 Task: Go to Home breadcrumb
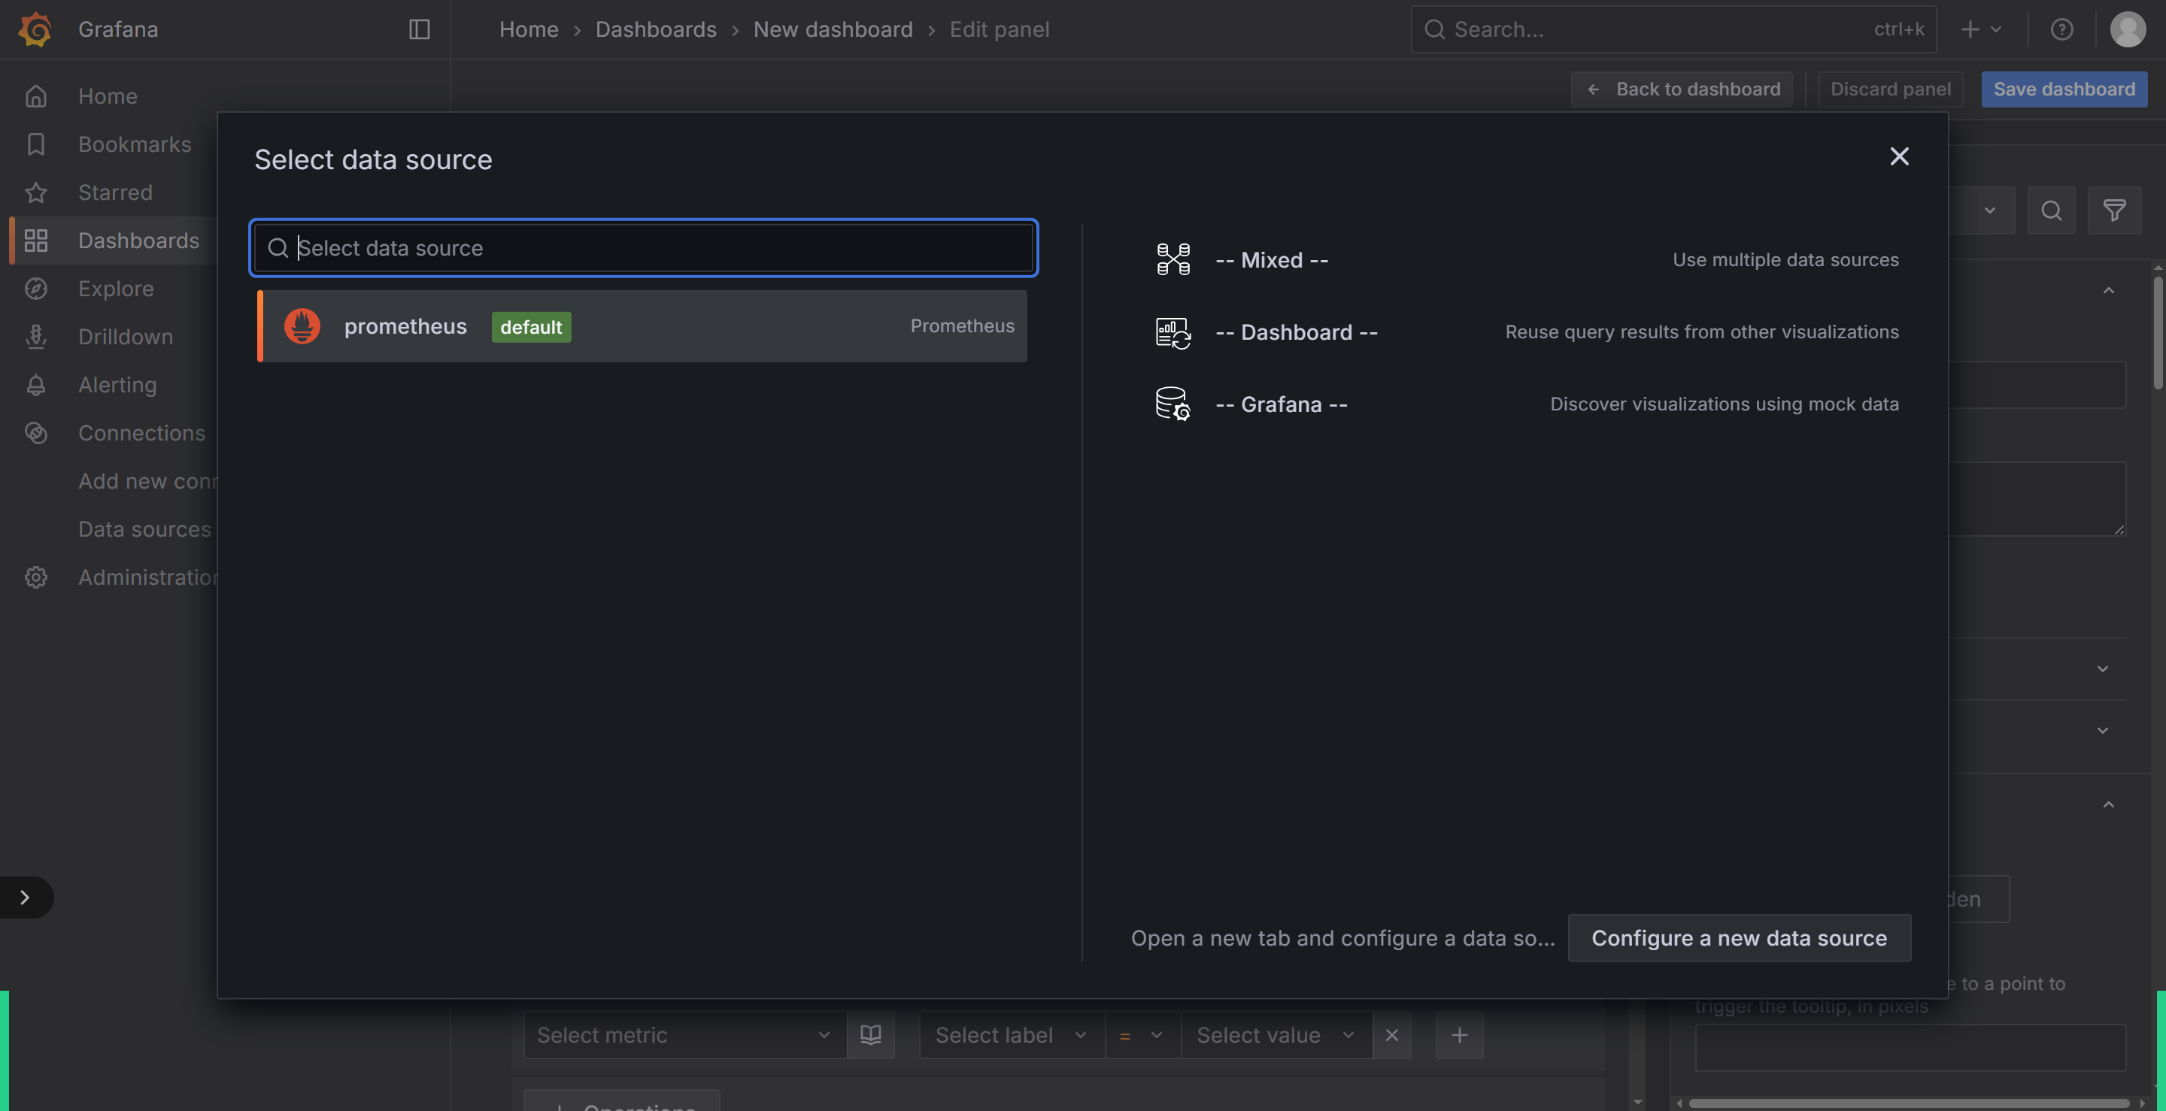(529, 29)
